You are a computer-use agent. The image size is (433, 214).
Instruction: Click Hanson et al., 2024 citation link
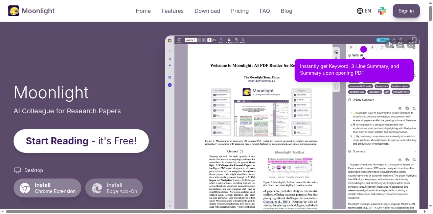coord(276,202)
